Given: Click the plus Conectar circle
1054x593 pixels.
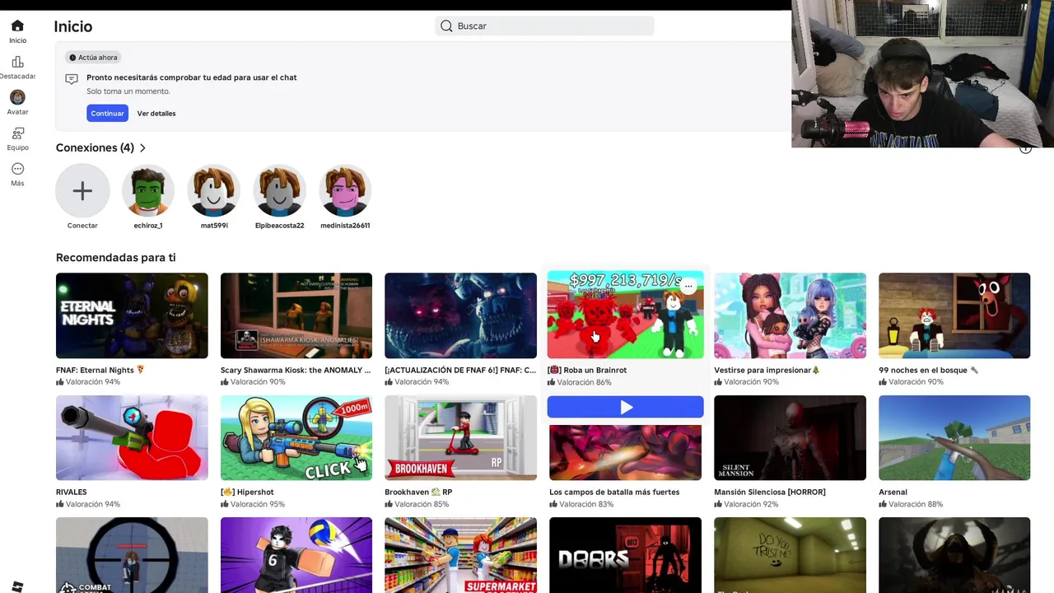Looking at the screenshot, I should coord(82,191).
